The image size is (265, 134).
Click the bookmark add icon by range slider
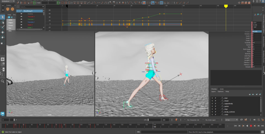click(x=176, y=120)
